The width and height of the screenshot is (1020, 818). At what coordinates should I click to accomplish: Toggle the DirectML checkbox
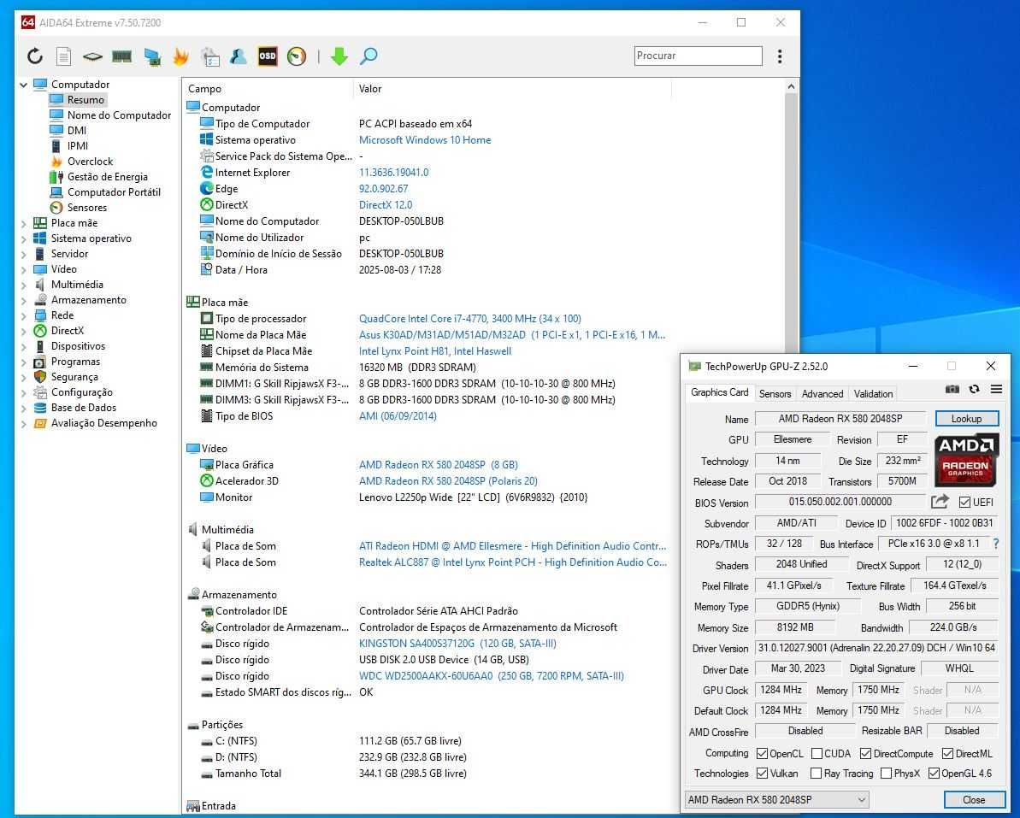pyautogui.click(x=947, y=754)
